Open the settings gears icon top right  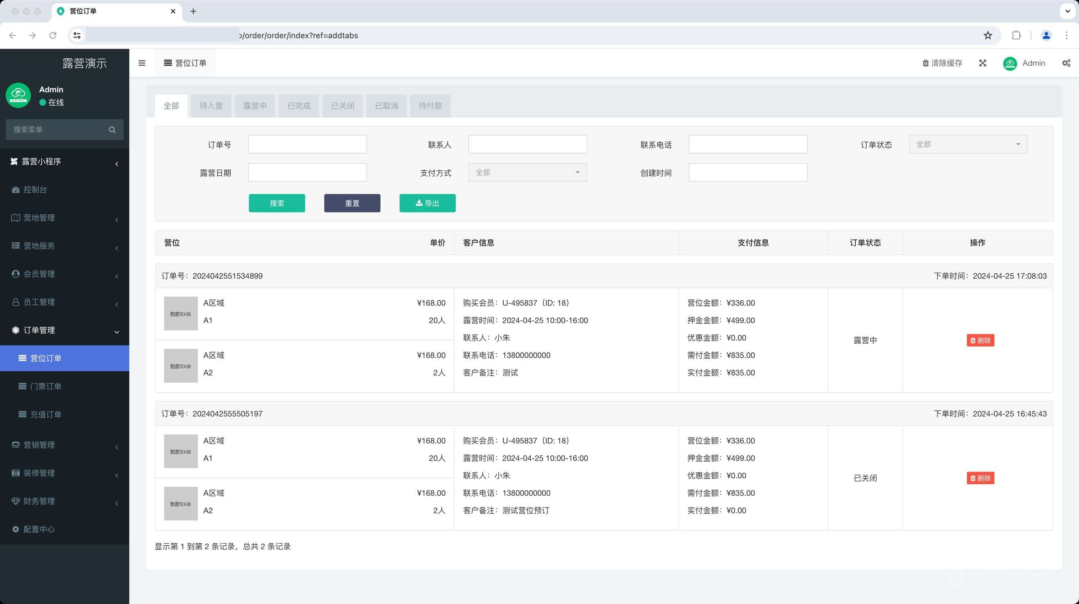click(1066, 63)
